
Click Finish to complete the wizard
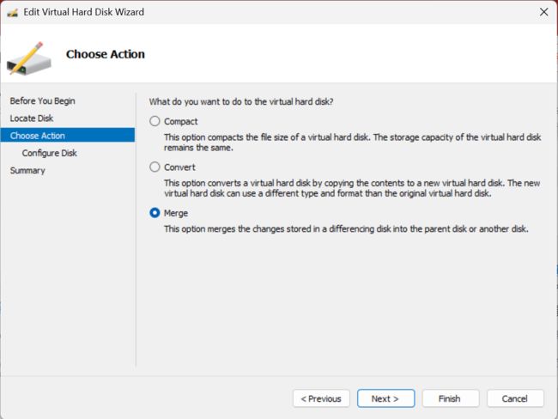pyautogui.click(x=450, y=398)
